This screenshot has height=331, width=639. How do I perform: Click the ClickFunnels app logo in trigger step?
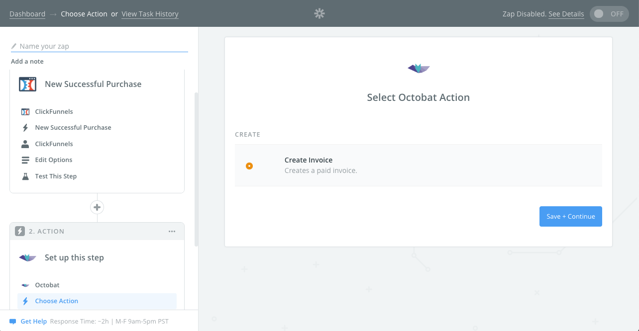28,84
